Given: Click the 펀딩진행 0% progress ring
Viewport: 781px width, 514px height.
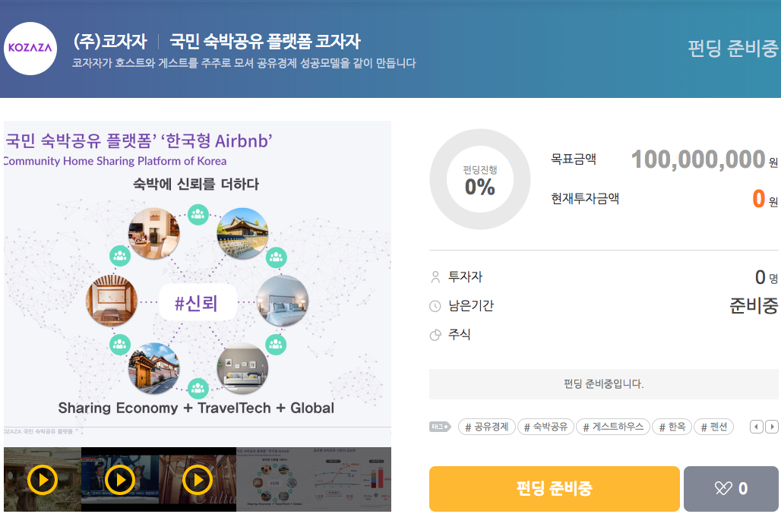Looking at the screenshot, I should coord(480,179).
